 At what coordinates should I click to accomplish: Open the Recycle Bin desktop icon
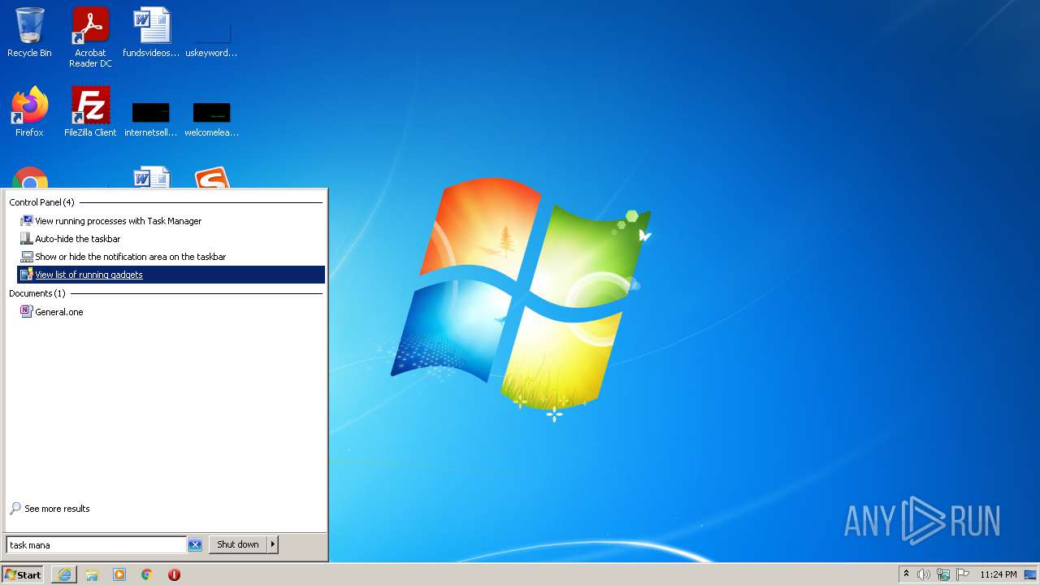29,32
